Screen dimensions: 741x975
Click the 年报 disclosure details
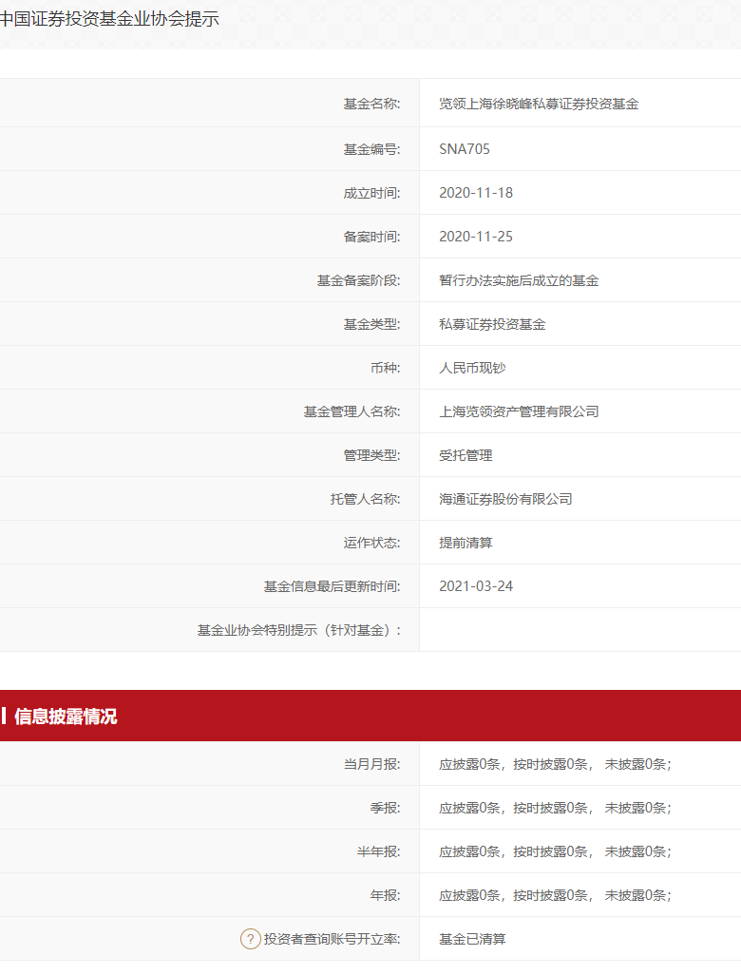click(555, 895)
